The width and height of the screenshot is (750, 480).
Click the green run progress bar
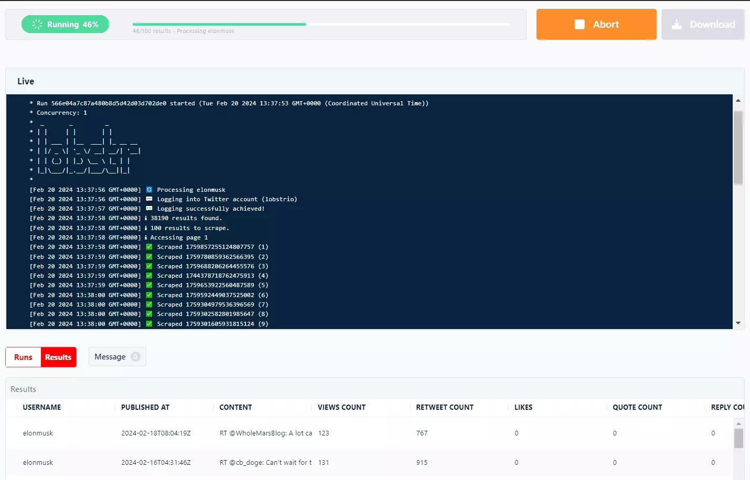click(219, 24)
